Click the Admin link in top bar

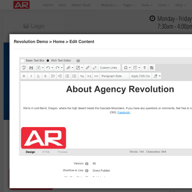(x=48, y=5)
